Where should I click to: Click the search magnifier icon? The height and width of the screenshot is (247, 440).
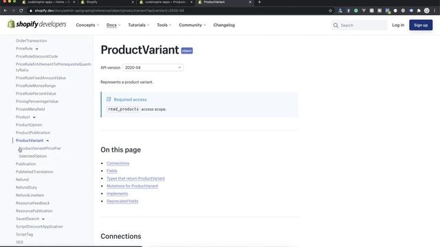click(335, 25)
